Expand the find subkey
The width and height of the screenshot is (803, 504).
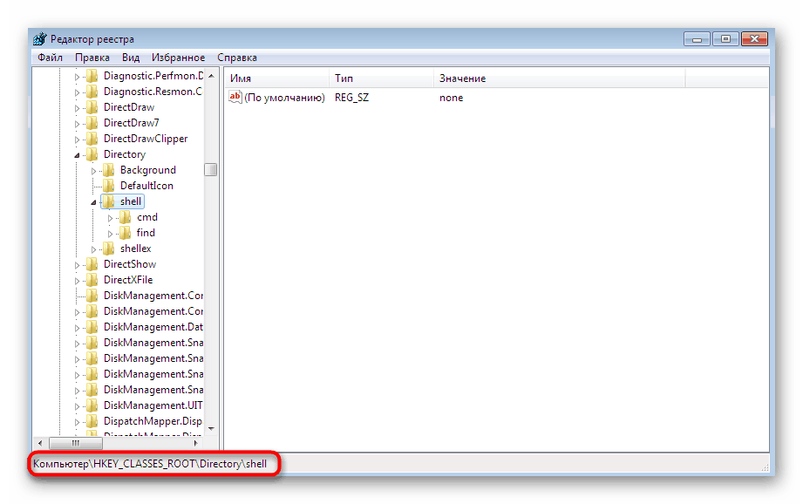[110, 234]
